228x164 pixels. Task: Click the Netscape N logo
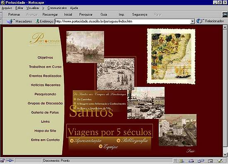click(x=225, y=14)
